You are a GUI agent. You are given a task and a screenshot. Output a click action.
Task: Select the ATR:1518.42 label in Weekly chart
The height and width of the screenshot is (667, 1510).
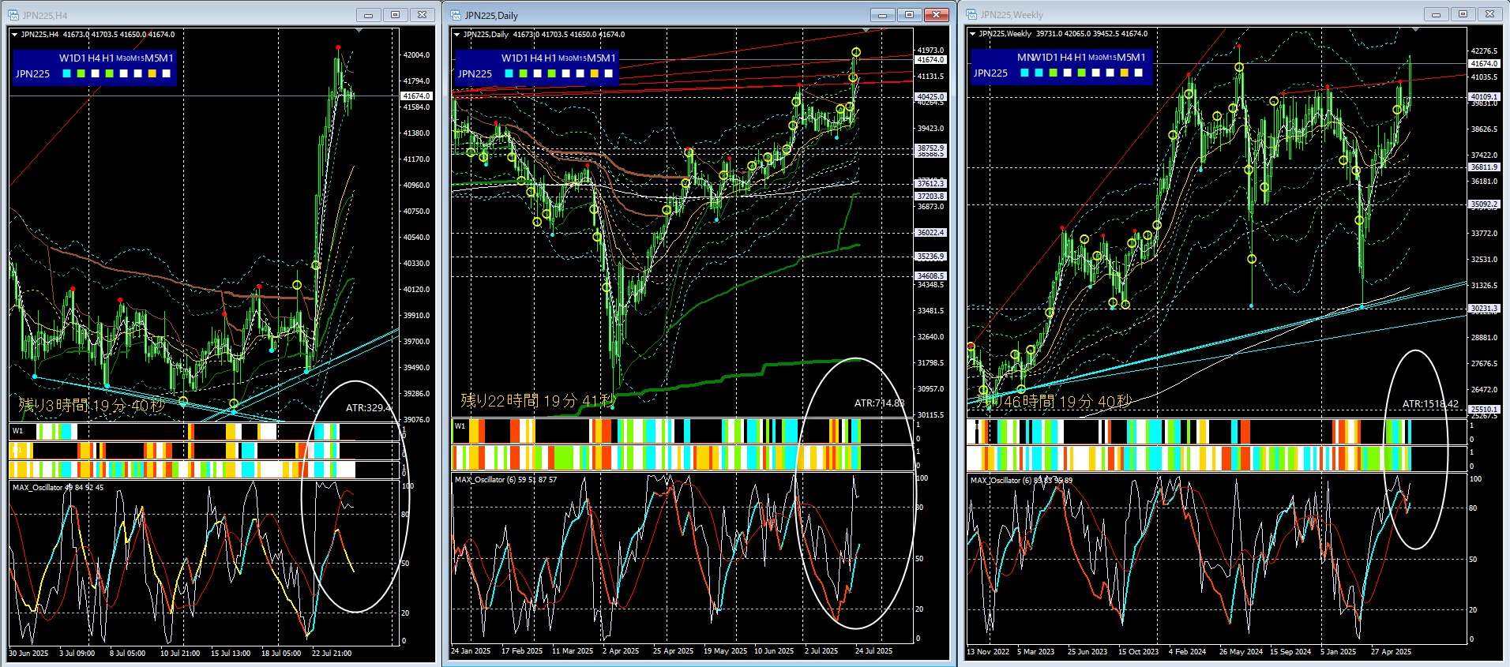pos(1431,404)
